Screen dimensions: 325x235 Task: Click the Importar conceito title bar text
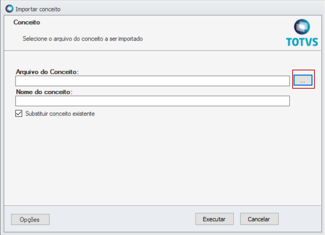pos(38,9)
